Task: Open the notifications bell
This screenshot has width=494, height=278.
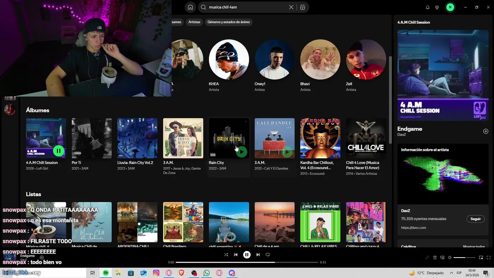Action: (x=428, y=7)
